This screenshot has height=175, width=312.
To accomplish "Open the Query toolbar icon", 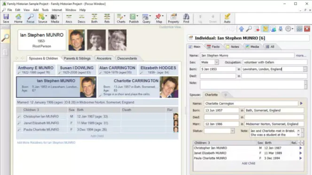I will tap(146, 18).
